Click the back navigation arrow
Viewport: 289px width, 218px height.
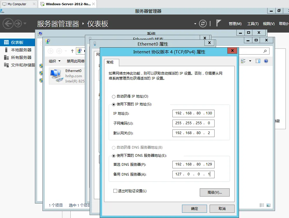coord(8,24)
